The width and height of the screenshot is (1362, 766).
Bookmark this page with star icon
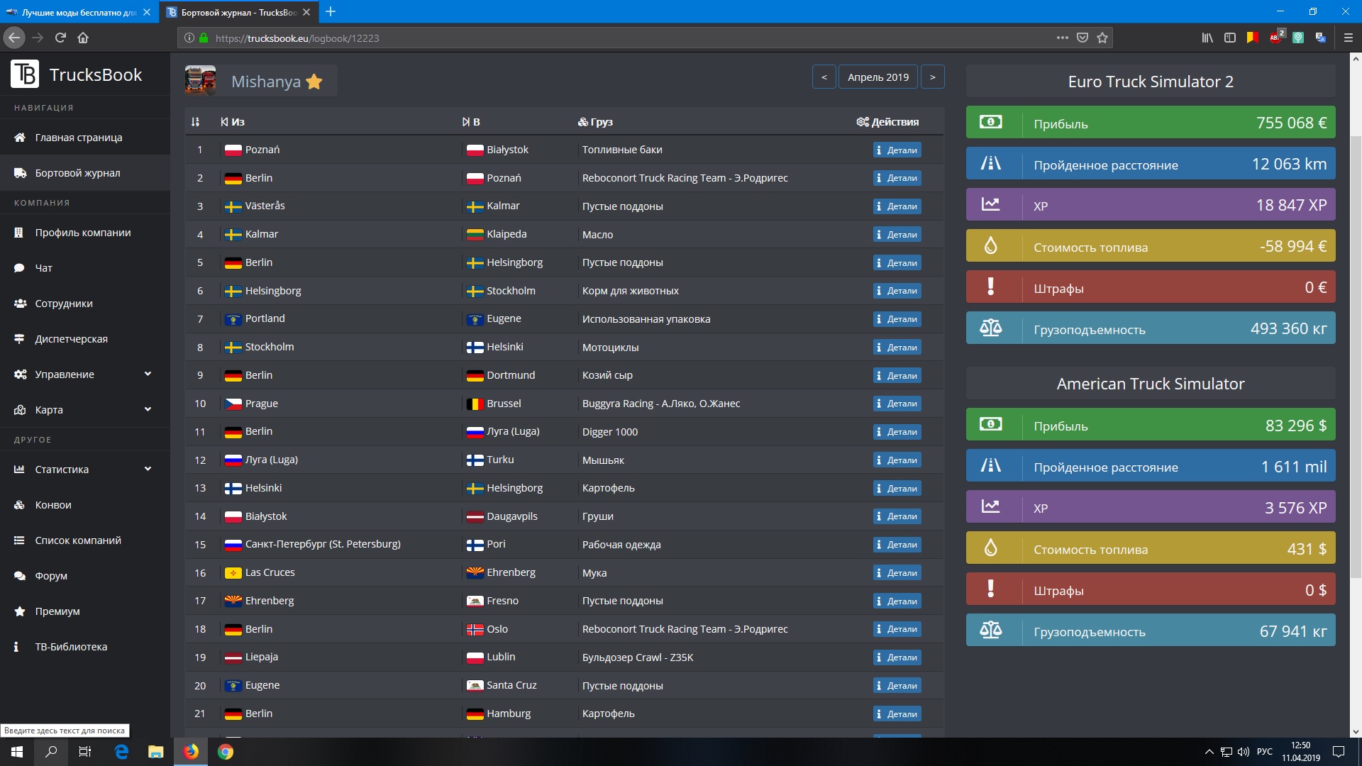point(1102,38)
